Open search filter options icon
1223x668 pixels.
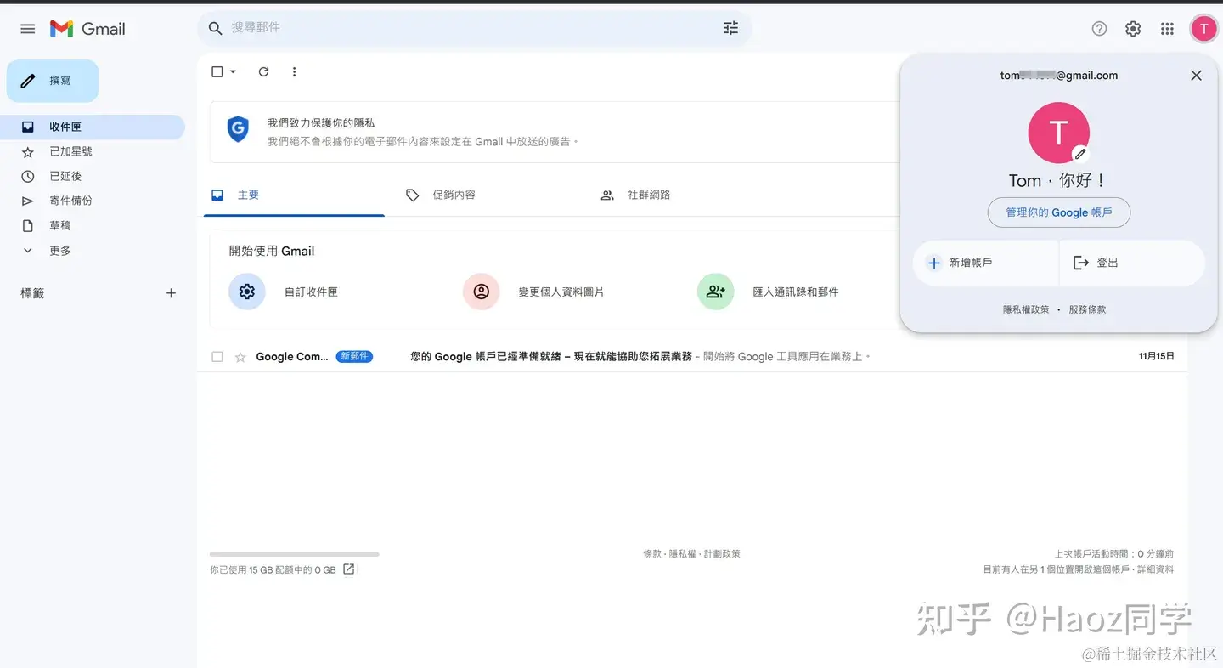point(730,28)
